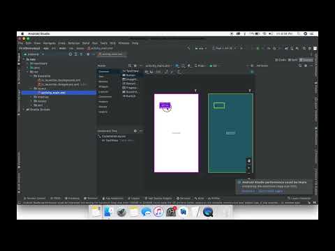
Task: Click Component Tree settings gear
Action: click(x=135, y=131)
